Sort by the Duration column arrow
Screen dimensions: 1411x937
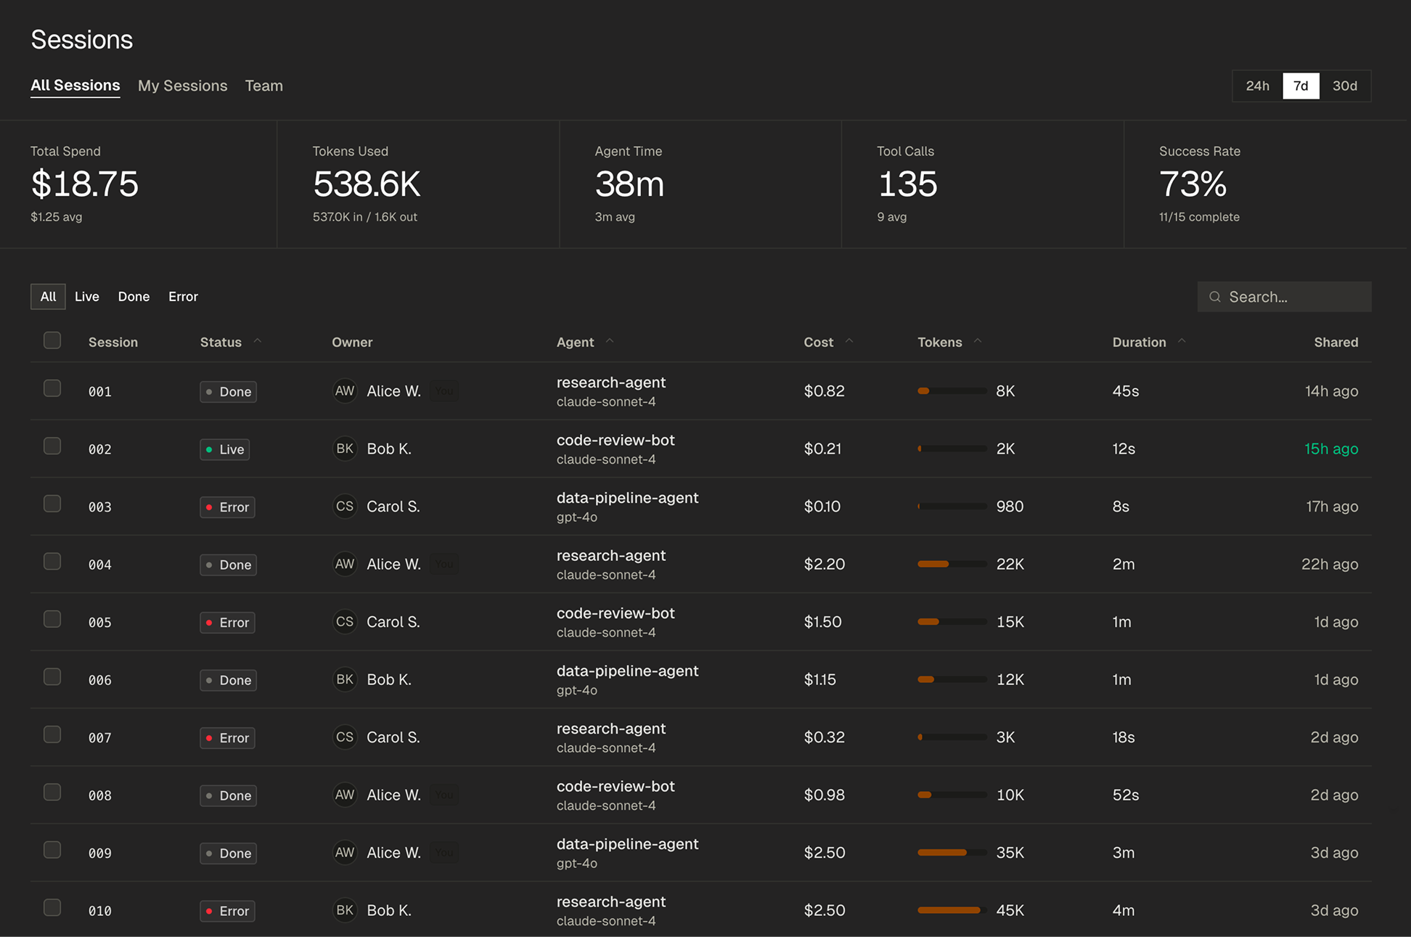(1182, 341)
